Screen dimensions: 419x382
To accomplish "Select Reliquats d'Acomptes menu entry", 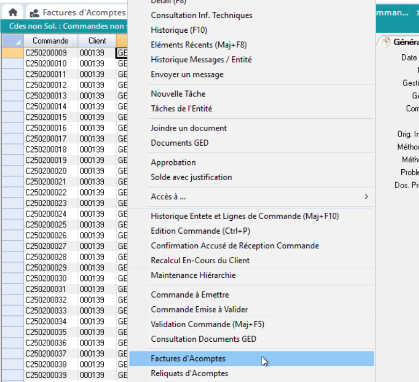I will (x=189, y=373).
